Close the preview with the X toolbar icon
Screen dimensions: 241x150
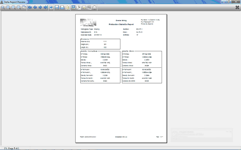[237, 7]
